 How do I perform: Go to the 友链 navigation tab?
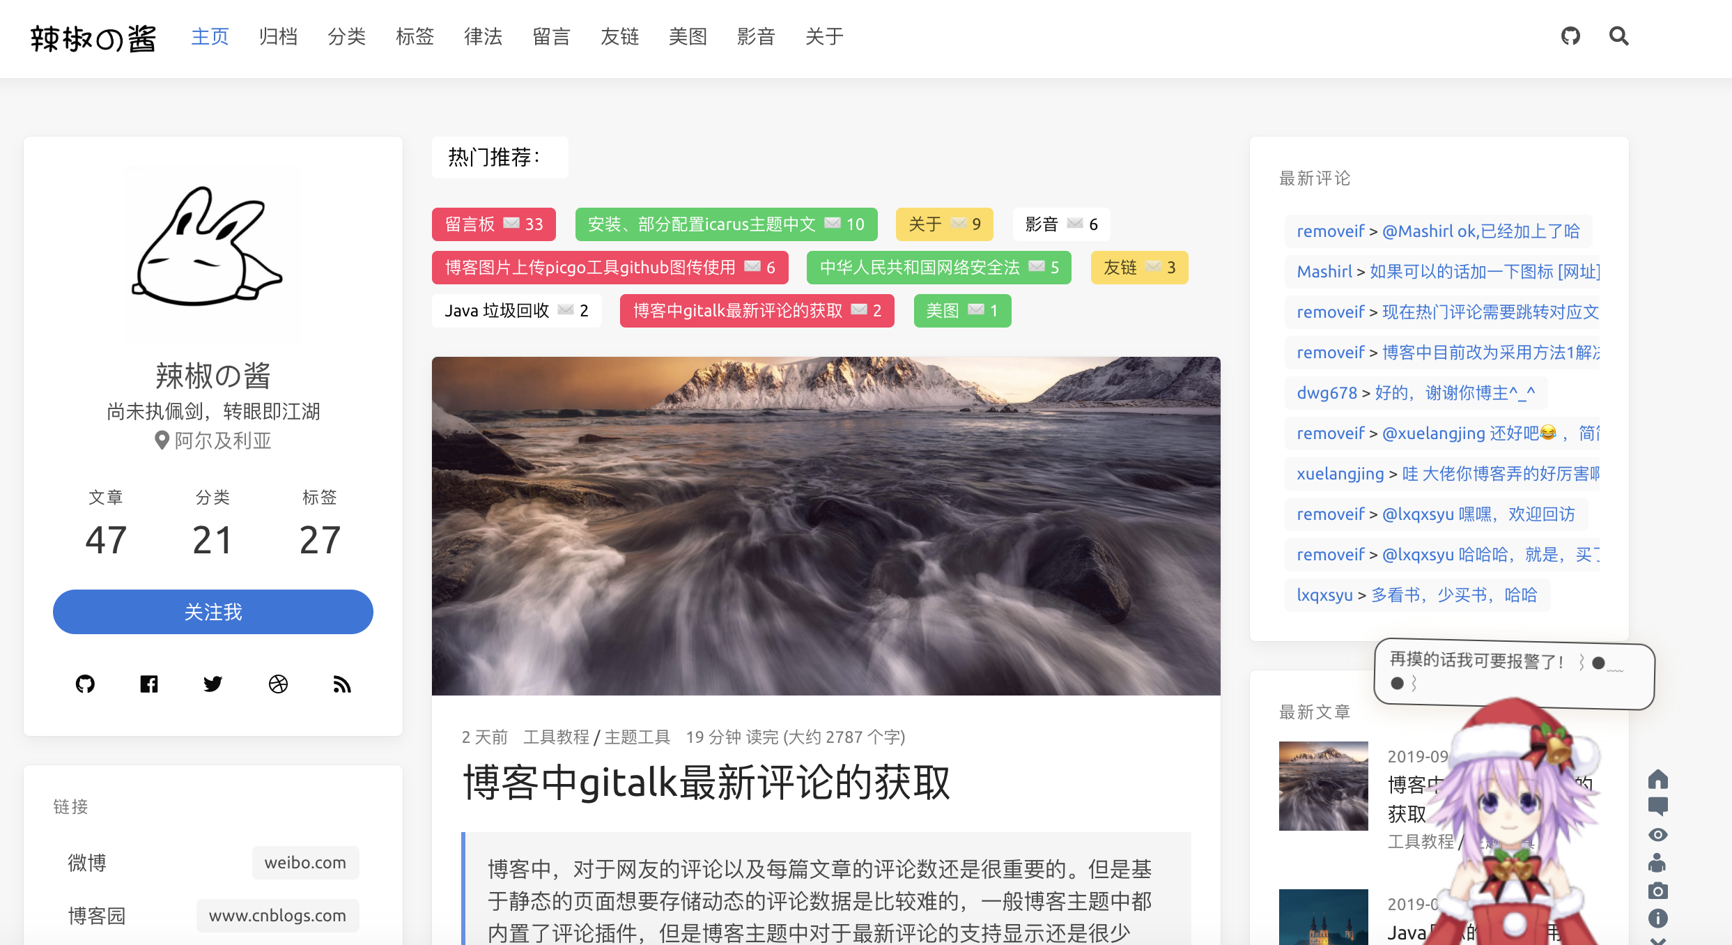click(x=619, y=36)
